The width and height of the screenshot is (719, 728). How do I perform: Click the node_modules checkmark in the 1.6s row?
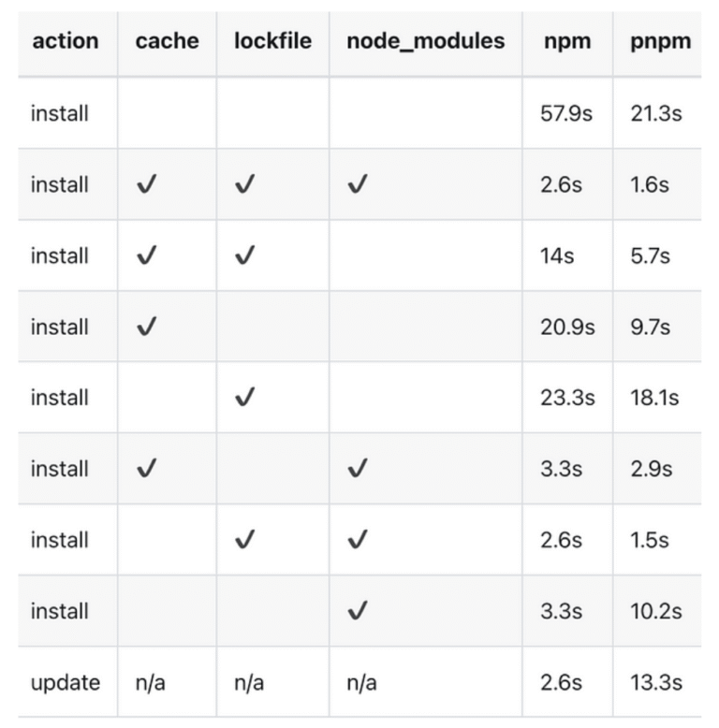357,184
